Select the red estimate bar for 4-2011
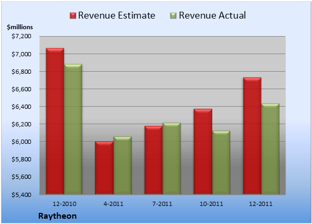This screenshot has height=224, width=312. coord(104,168)
